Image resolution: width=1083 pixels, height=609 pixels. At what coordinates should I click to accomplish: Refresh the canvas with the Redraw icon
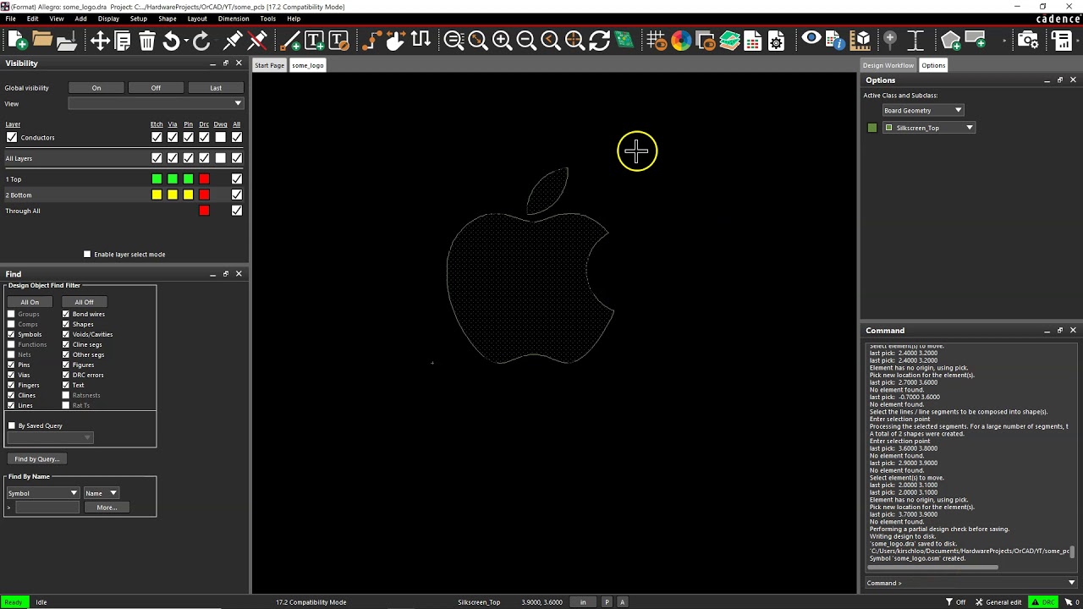click(599, 40)
